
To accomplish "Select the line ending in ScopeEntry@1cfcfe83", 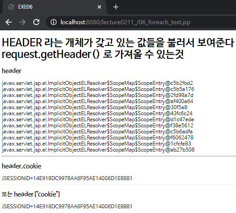I will 96,144.
